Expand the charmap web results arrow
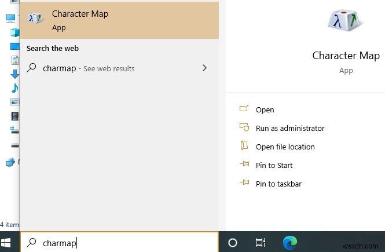385x252 pixels. click(x=204, y=68)
